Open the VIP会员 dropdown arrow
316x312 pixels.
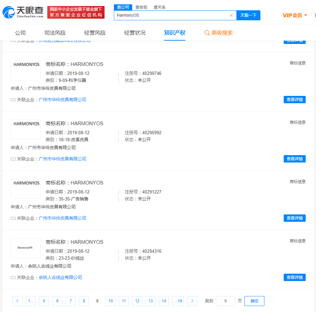[306, 15]
